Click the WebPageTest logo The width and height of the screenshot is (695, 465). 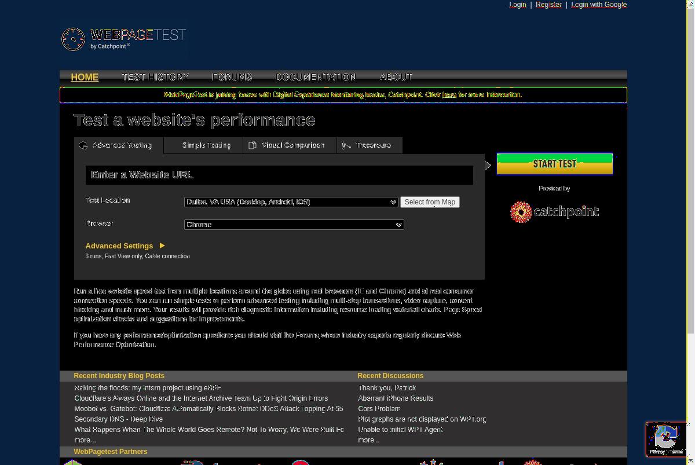(x=123, y=39)
